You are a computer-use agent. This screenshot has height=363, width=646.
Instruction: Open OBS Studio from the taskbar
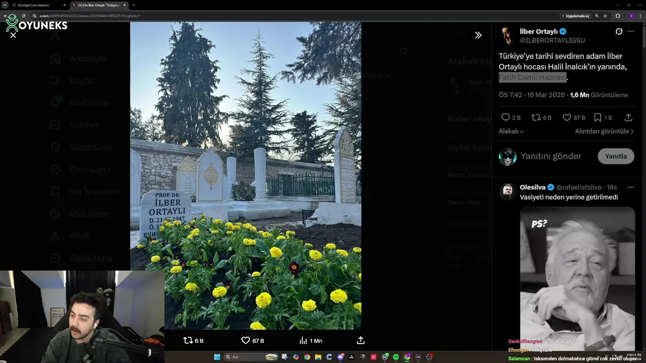point(429,357)
